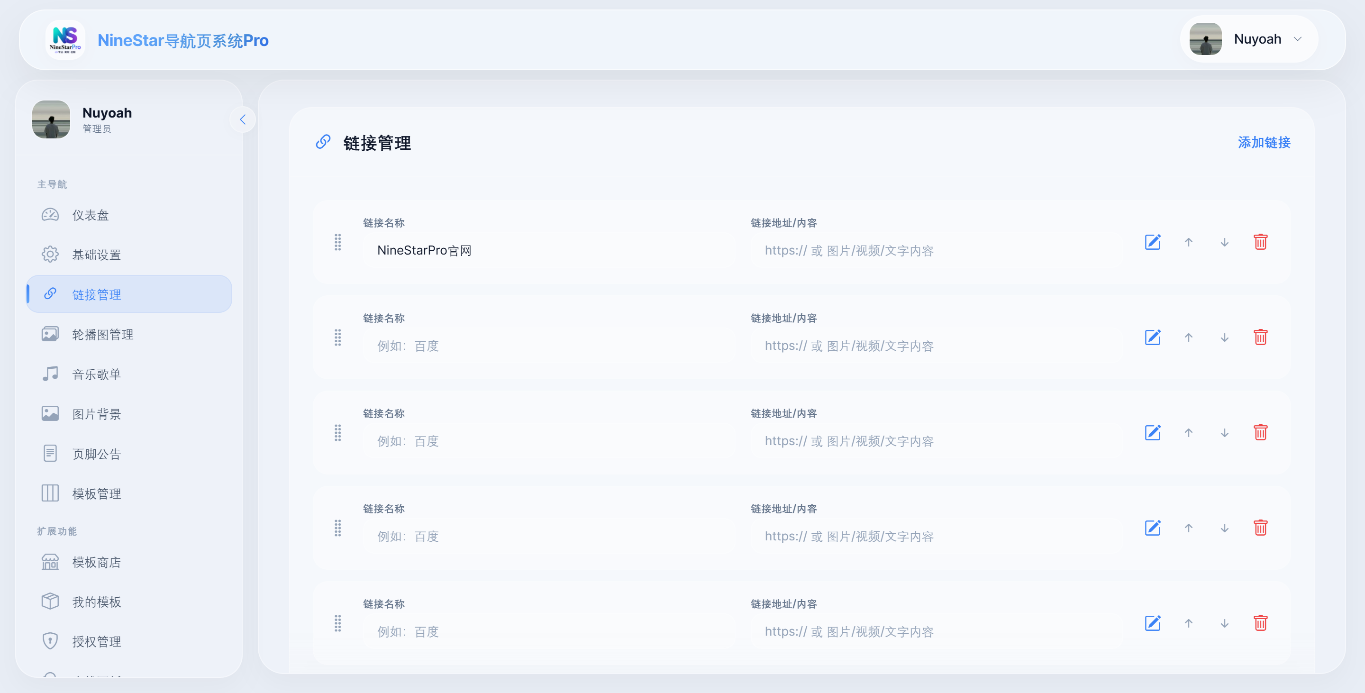
Task: Open the Nuyoah user dropdown in header
Action: point(1249,39)
